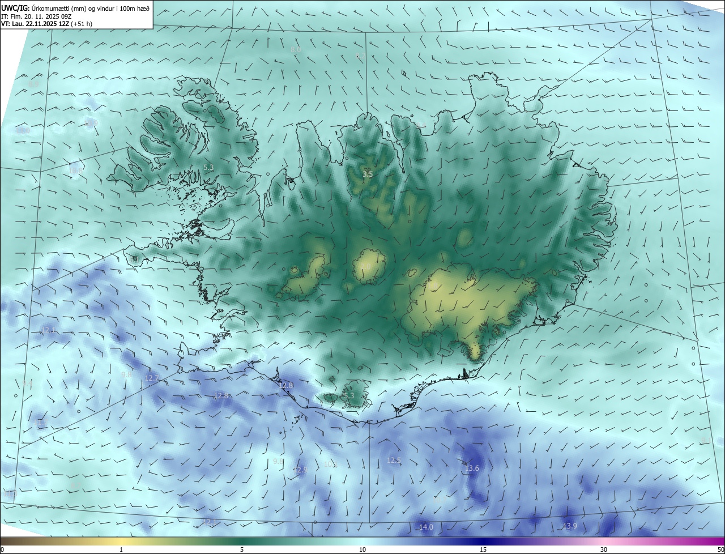Click the 'VT: Lau. 22.11.2025 12Z (+51 h)' line
Image resolution: width=725 pixels, height=554 pixels.
(x=46, y=23)
